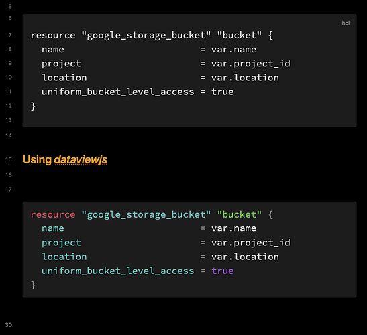Place cursor on uncolored "true" value at line 11
Screen dimensions: 367x335
pos(222,92)
